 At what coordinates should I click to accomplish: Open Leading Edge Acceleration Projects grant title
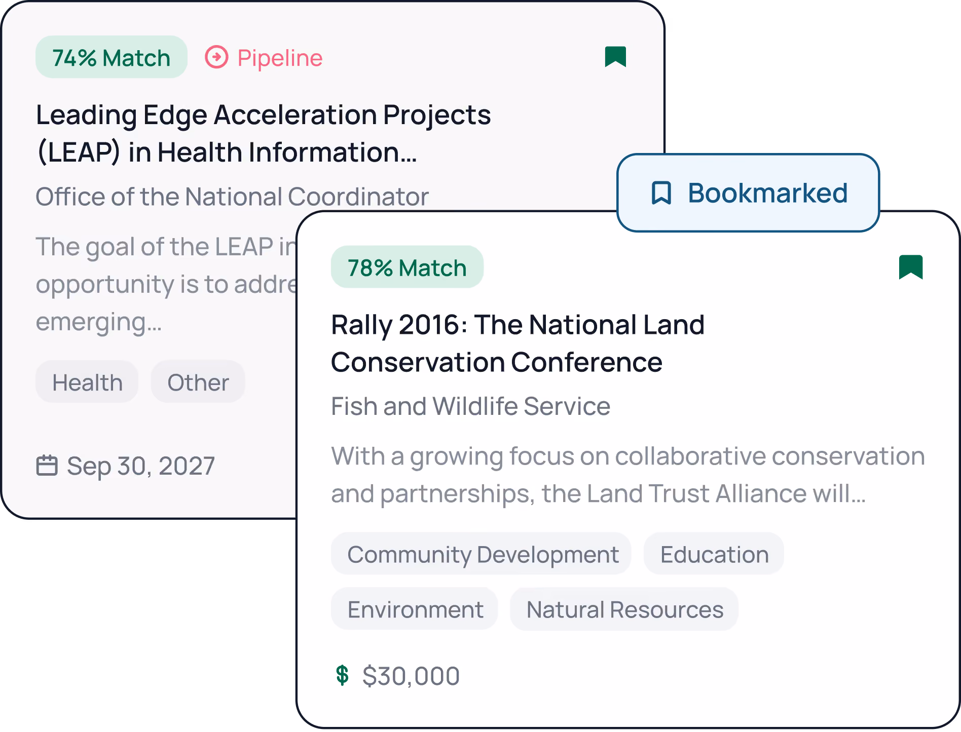(264, 133)
